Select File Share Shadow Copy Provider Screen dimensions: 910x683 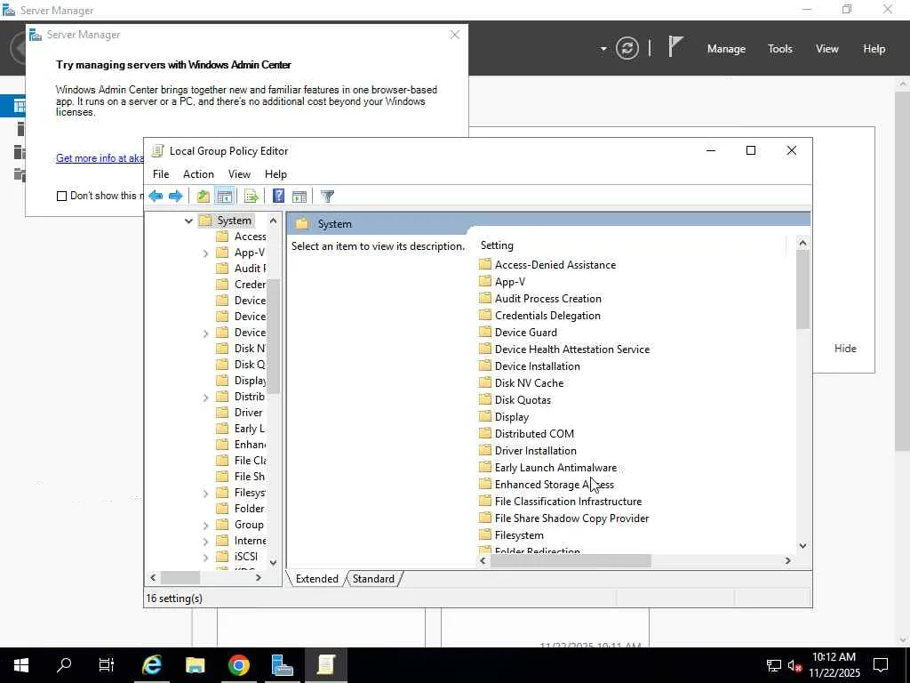[x=563, y=518]
